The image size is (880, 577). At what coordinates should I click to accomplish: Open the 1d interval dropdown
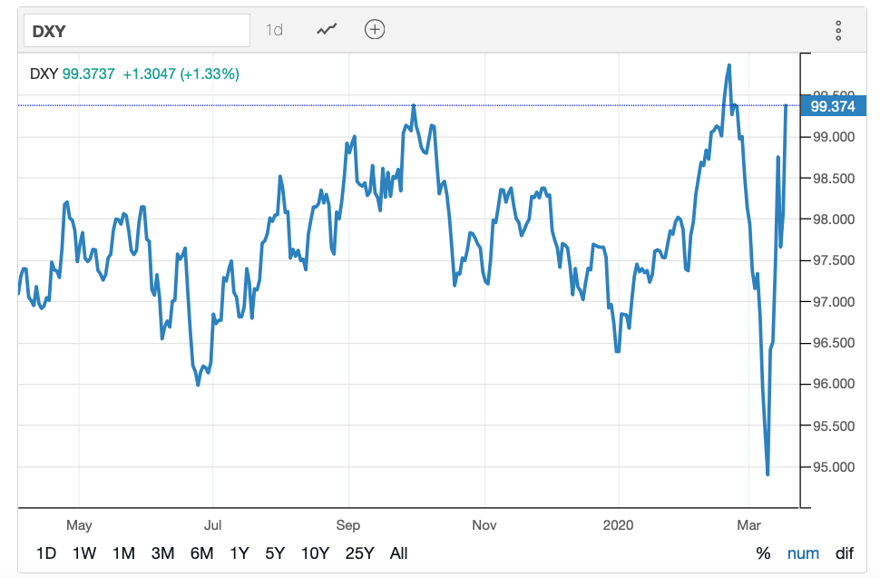[274, 30]
